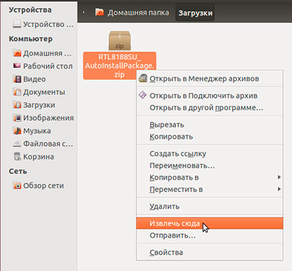
Task: Click the Archive Manager icon in menu
Action: 143,79
